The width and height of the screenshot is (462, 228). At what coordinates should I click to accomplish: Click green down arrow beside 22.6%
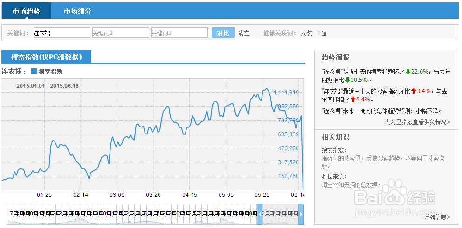click(408, 72)
